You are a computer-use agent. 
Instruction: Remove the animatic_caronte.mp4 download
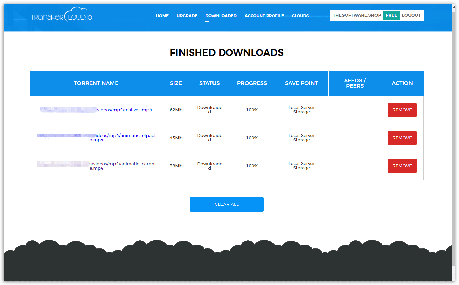402,166
